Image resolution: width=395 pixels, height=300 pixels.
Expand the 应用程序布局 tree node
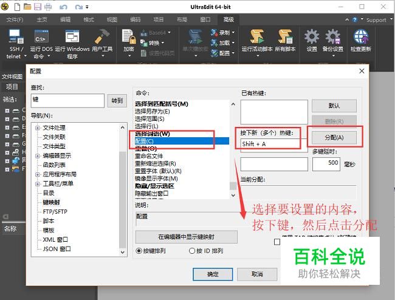coord(38,174)
